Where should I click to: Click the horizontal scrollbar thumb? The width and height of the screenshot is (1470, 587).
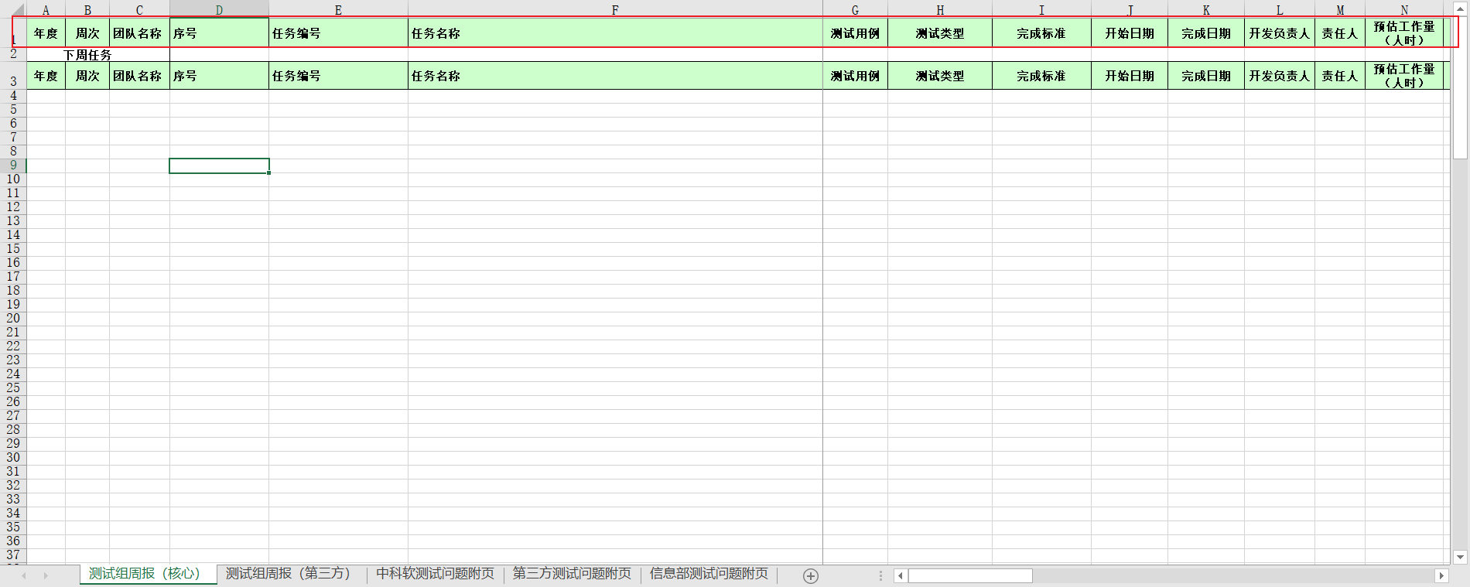970,575
